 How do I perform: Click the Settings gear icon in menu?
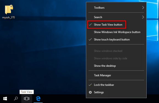pos(90,92)
